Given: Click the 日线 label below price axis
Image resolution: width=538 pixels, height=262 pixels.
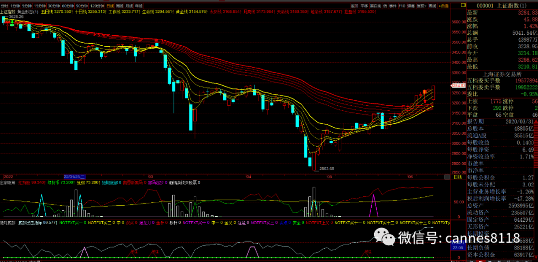Looking at the screenshot, I should pyautogui.click(x=457, y=177).
